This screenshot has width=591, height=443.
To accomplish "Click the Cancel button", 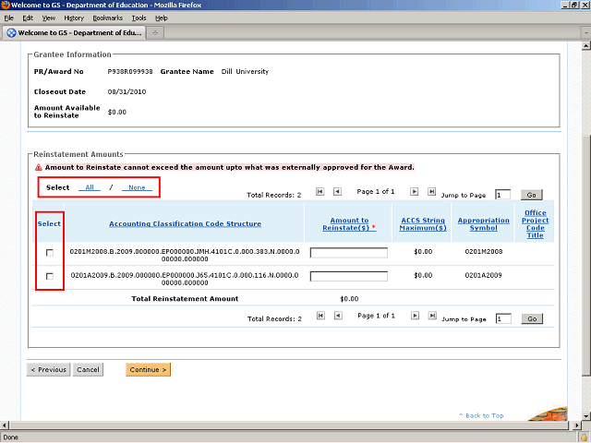I will (88, 370).
